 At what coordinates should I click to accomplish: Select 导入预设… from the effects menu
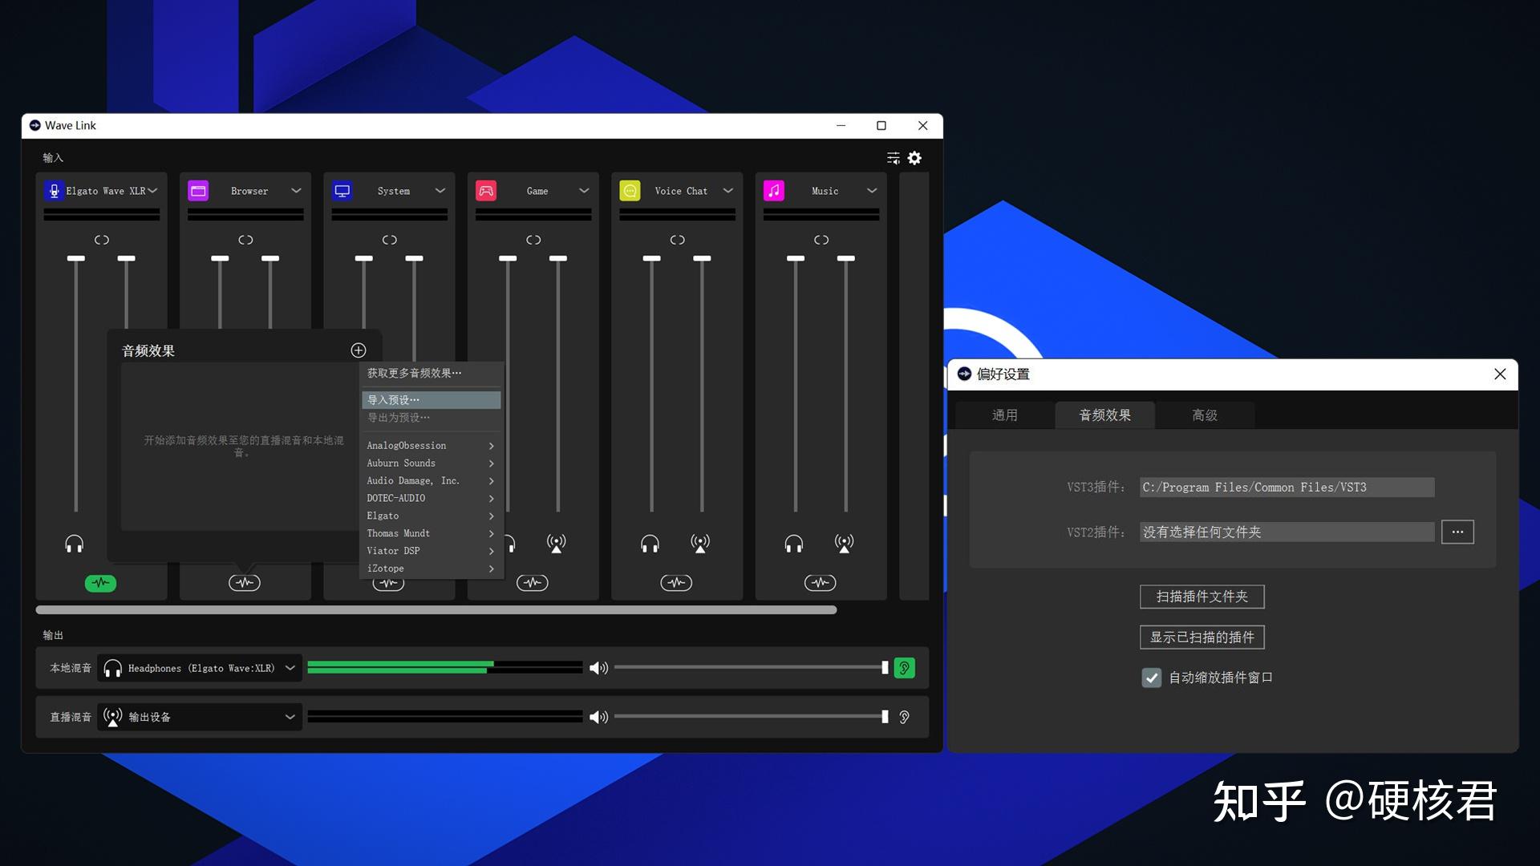tap(393, 399)
